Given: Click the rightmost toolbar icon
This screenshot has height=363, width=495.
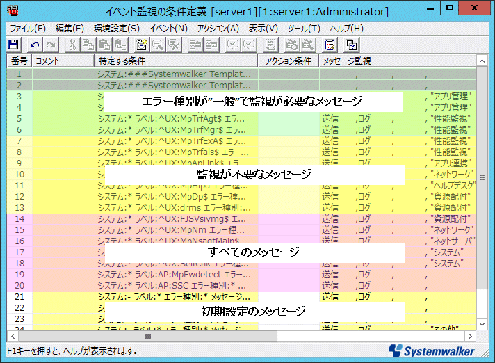Looking at the screenshot, I should tap(351, 45).
